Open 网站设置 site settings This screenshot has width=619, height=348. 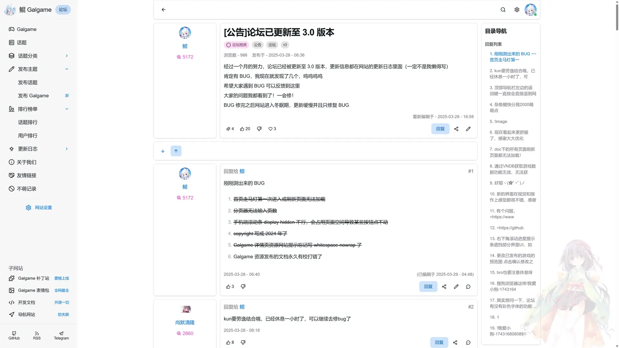click(x=39, y=208)
